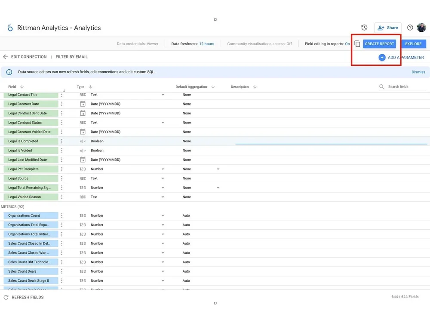Open the Type dropdown for Legal Contract Status
Screen dimensions: 430x323
click(163, 122)
